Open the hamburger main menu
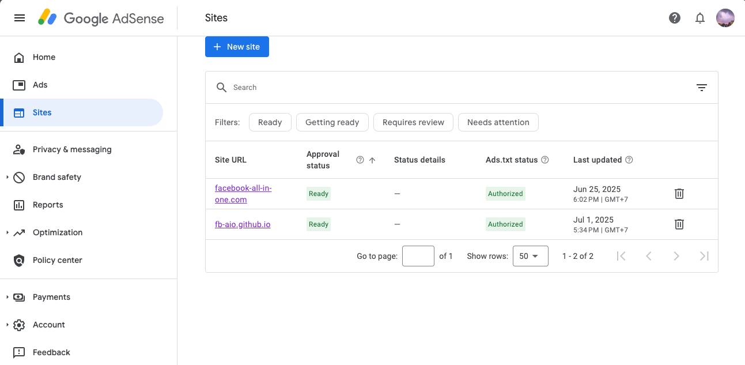This screenshot has height=365, width=745. 20,18
